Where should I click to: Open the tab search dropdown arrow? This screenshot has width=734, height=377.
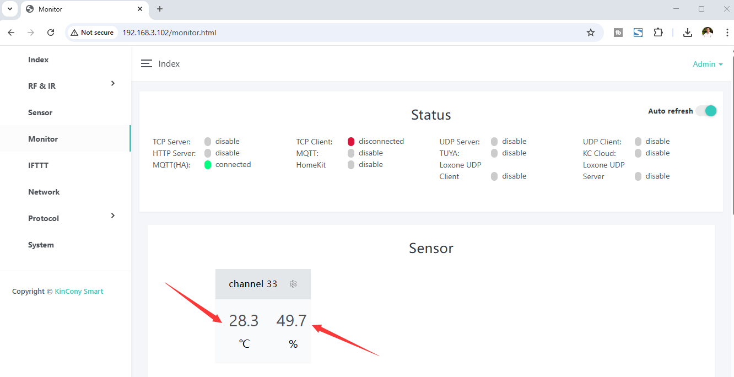click(x=10, y=9)
